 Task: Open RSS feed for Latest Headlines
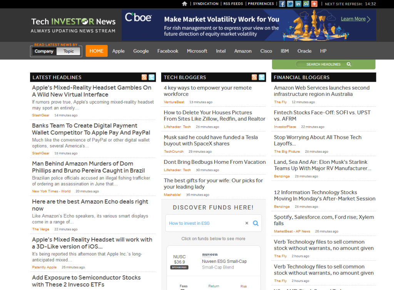tap(144, 77)
